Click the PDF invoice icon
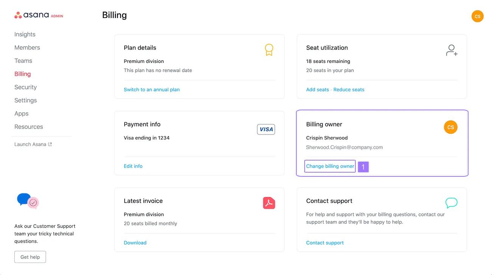The image size is (492, 275). coord(269,203)
